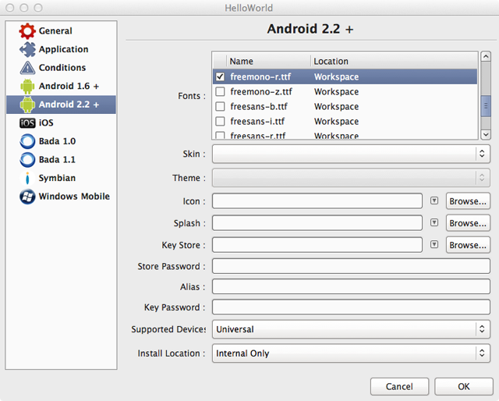
Task: Click the fonts list scroll up arrow
Action: pyautogui.click(x=486, y=57)
